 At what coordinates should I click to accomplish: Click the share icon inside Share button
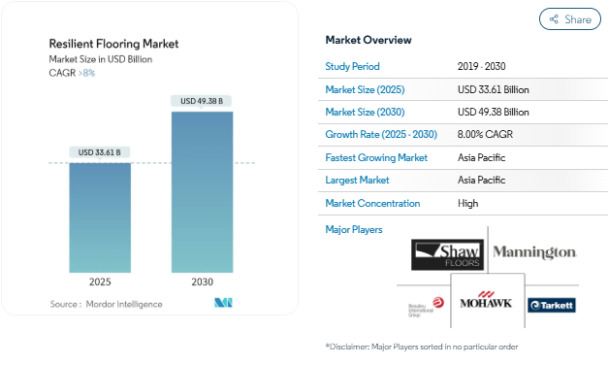[x=554, y=19]
